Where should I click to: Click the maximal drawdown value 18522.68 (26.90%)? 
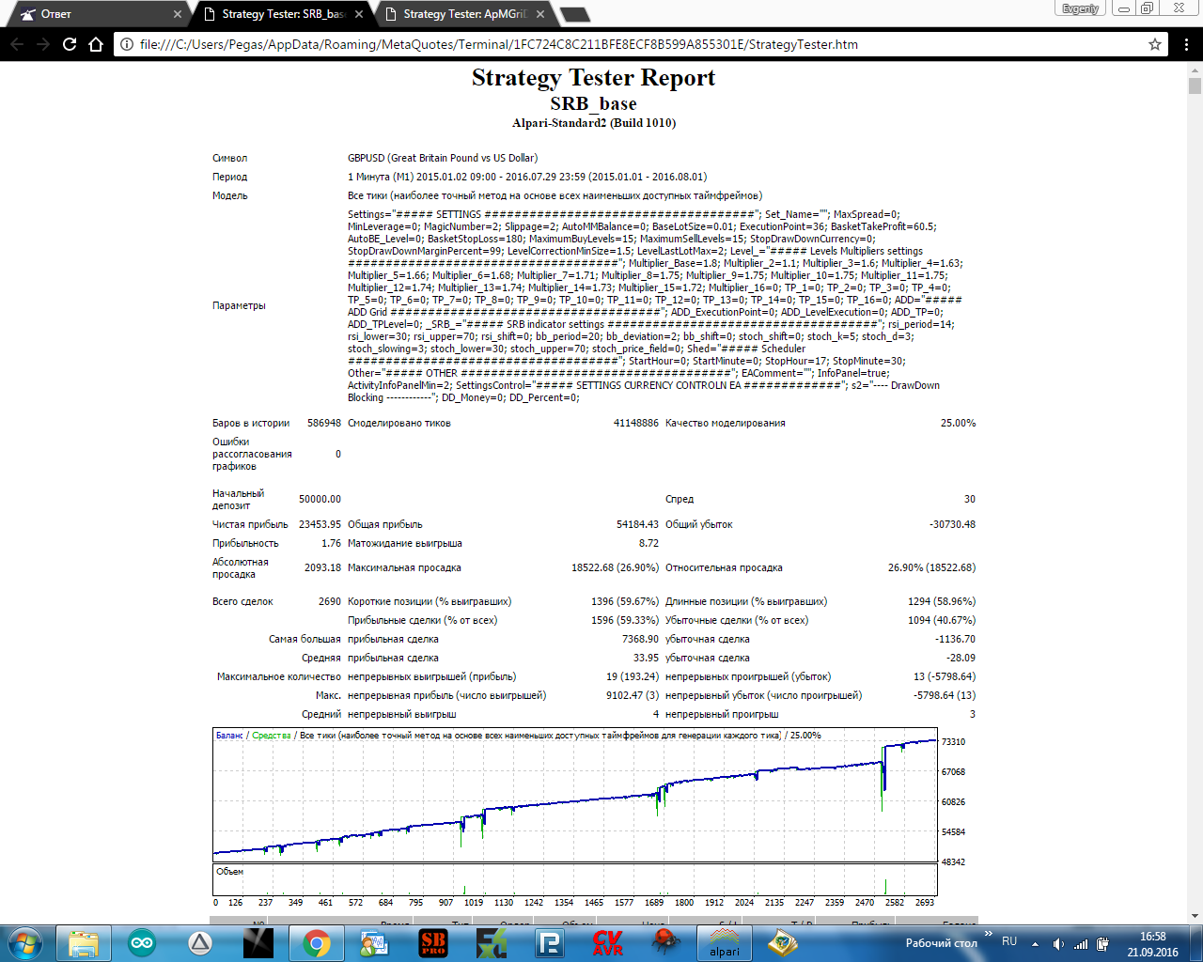point(615,568)
